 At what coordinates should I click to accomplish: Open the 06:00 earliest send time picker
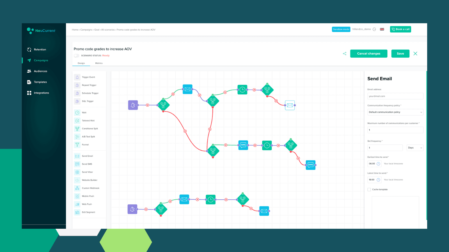pos(374,164)
